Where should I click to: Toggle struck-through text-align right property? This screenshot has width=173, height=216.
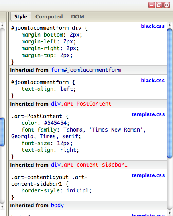[50, 150]
